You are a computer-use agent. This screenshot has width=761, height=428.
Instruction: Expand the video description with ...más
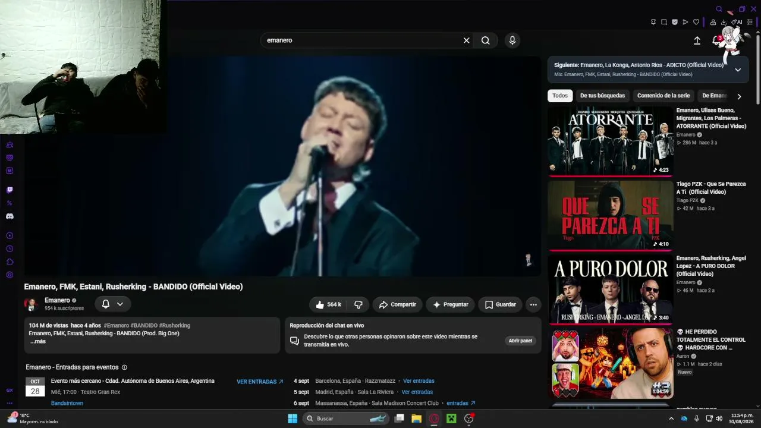(x=38, y=342)
